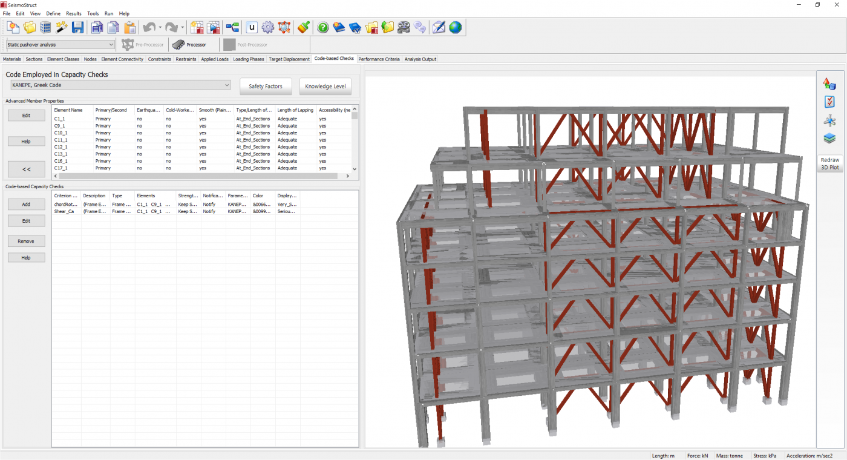Select the chordRot criterion row
The width and height of the screenshot is (847, 460).
coord(175,205)
